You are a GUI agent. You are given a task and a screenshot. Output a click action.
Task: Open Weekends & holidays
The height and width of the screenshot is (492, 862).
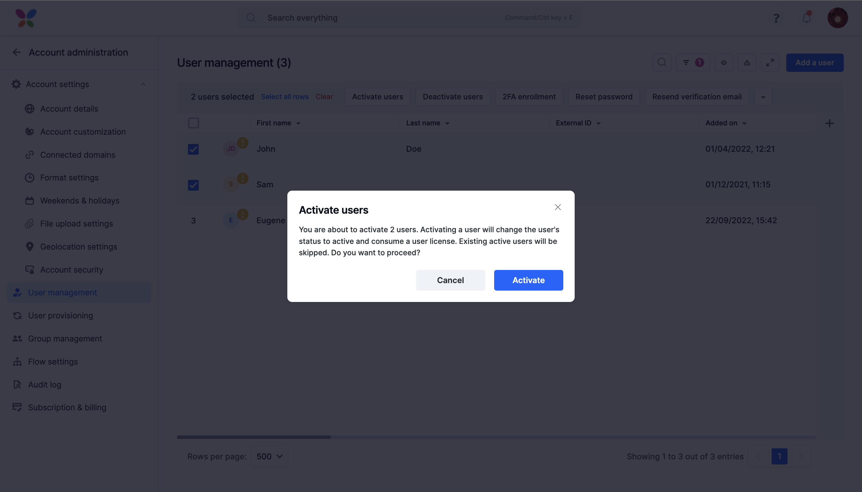[80, 201]
